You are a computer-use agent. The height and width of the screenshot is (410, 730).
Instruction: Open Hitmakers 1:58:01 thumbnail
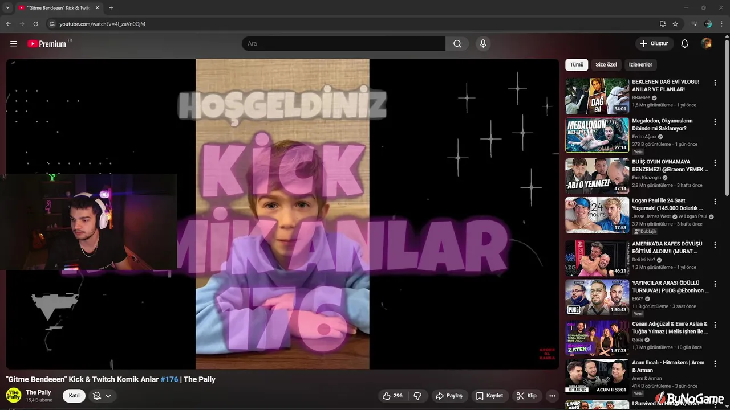(597, 376)
